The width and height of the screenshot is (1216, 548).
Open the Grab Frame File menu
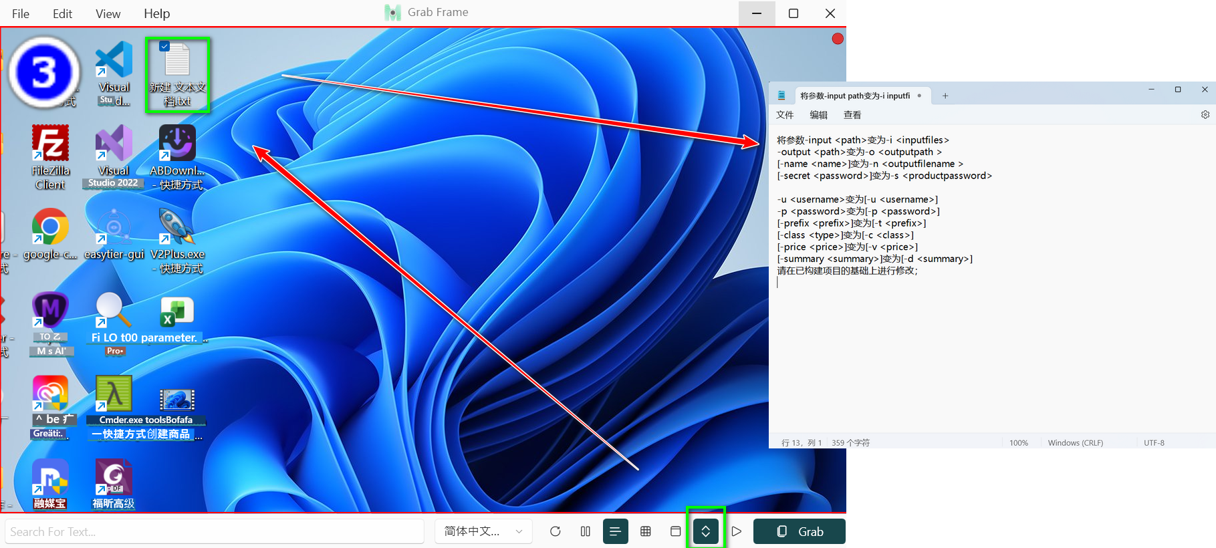[x=21, y=14]
